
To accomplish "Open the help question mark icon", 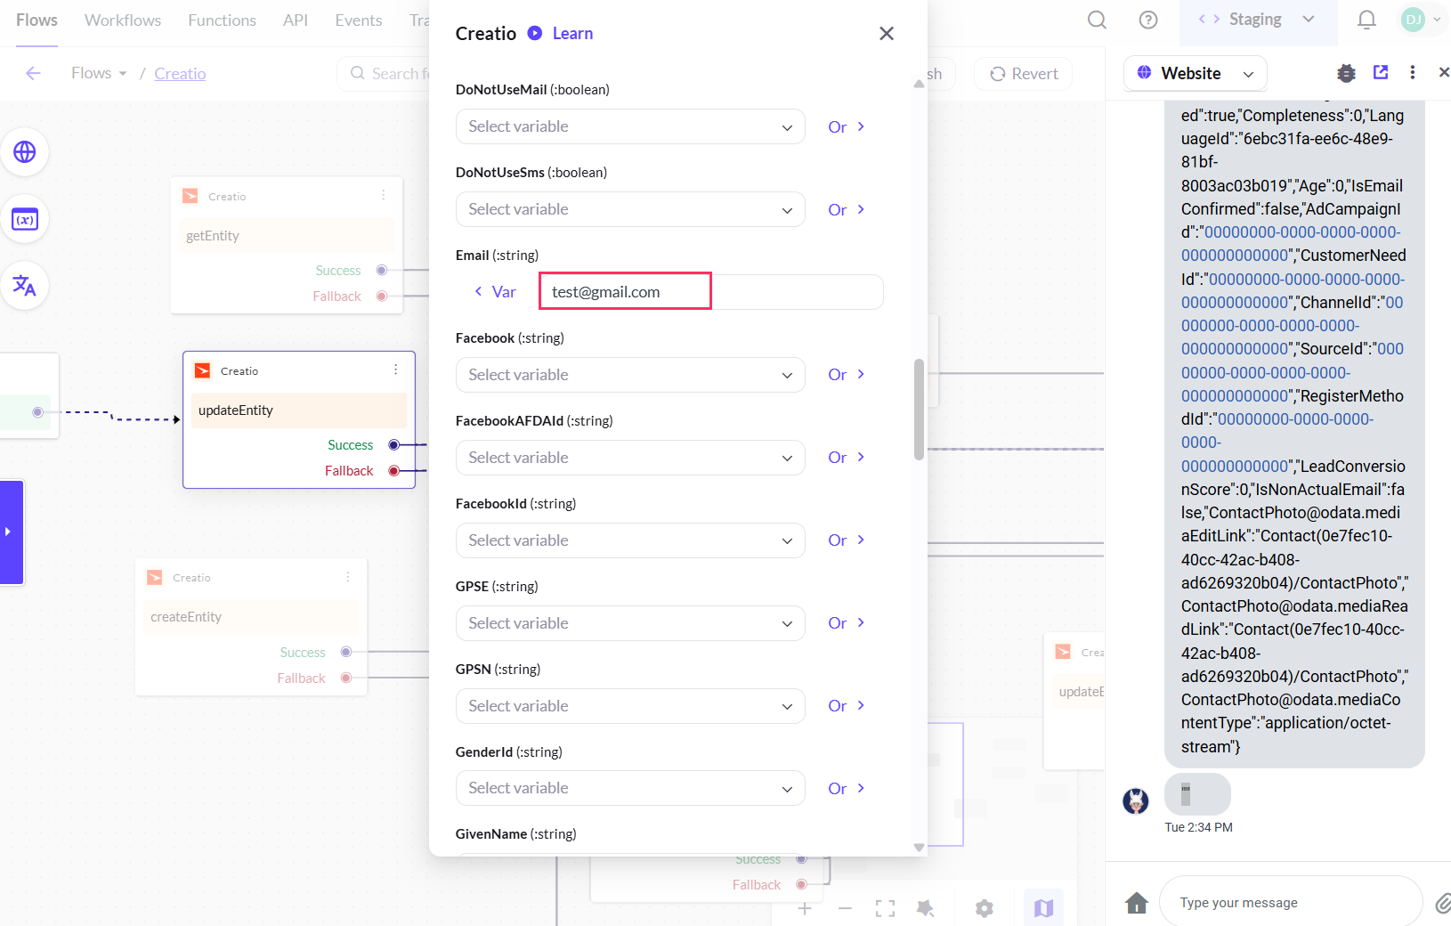I will [1148, 20].
